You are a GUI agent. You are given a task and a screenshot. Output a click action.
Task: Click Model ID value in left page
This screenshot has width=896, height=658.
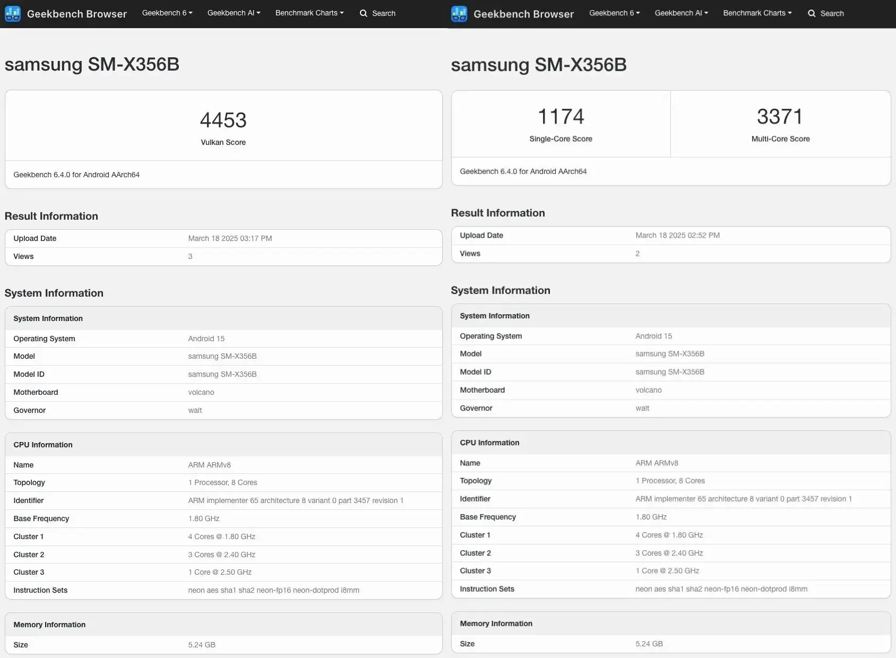click(222, 375)
